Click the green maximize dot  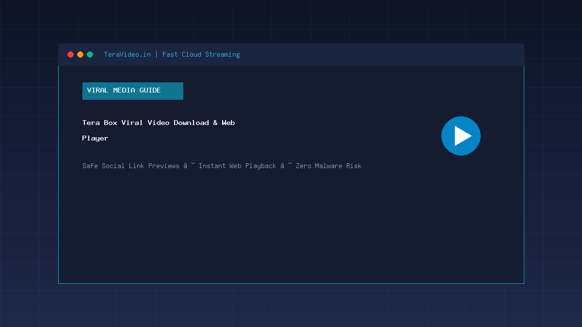(90, 55)
